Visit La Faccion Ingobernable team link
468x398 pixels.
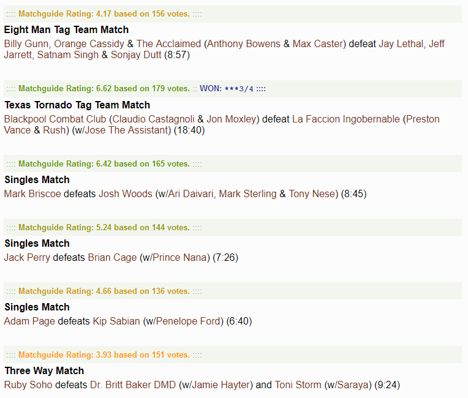coord(346,119)
